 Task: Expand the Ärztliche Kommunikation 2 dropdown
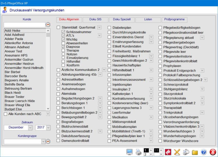click(x=104, y=70)
